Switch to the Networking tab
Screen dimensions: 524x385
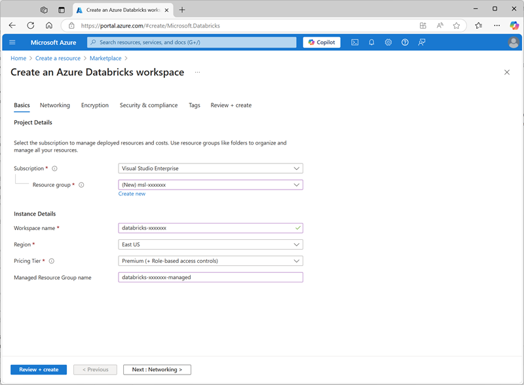tap(55, 105)
